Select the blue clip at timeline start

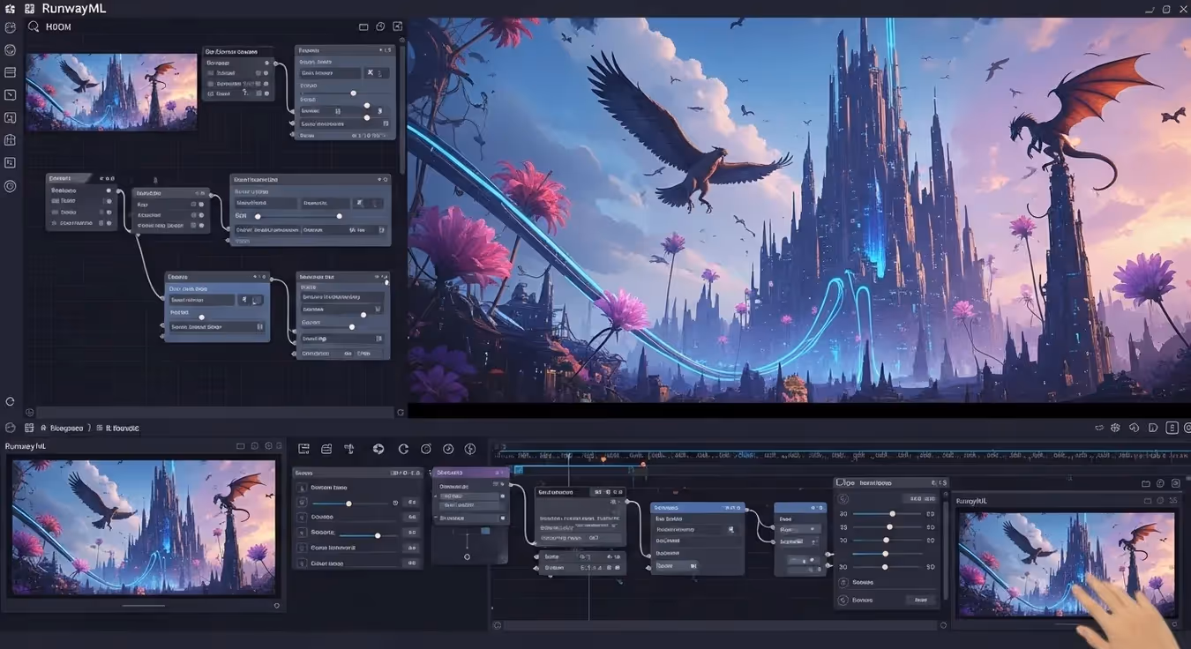pyautogui.click(x=519, y=470)
